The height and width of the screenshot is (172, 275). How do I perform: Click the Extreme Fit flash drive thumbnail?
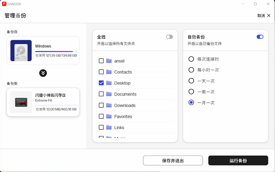(x=21, y=102)
